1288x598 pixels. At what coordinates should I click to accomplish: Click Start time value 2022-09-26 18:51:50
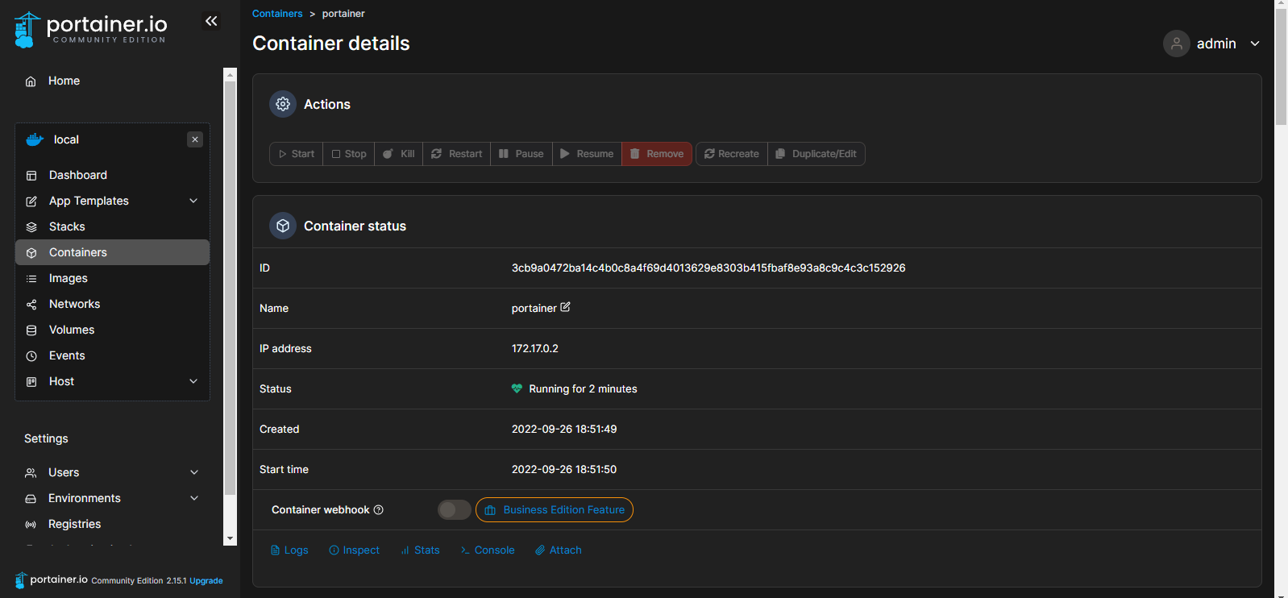click(x=564, y=469)
